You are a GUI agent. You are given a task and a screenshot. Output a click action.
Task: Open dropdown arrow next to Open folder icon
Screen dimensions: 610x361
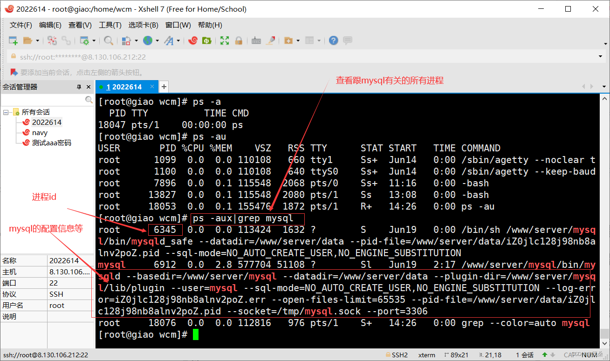[37, 41]
